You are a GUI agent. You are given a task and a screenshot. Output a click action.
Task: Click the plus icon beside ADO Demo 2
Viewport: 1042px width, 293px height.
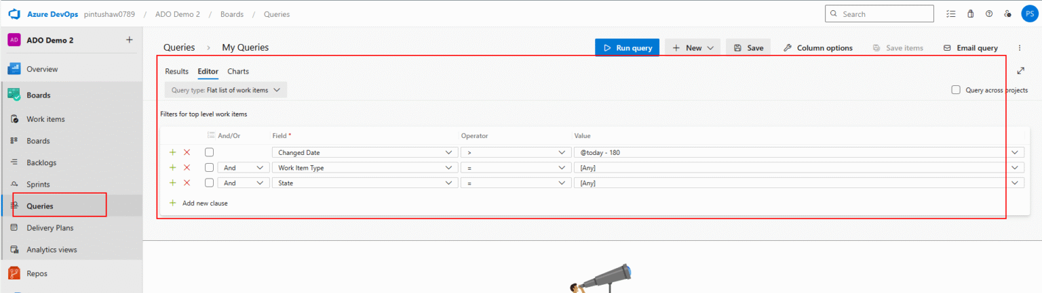(130, 40)
